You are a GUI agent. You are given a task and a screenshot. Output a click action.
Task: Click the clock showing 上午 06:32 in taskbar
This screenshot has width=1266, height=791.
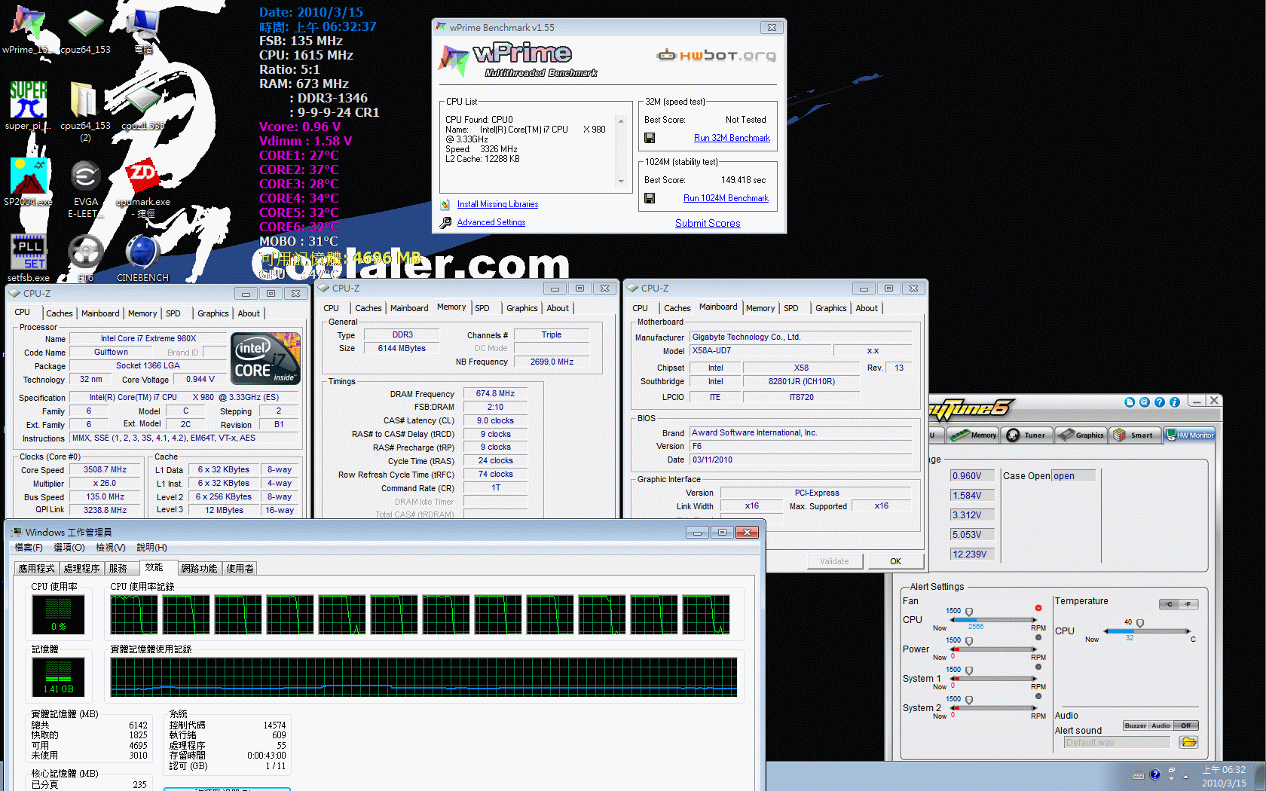1224,770
